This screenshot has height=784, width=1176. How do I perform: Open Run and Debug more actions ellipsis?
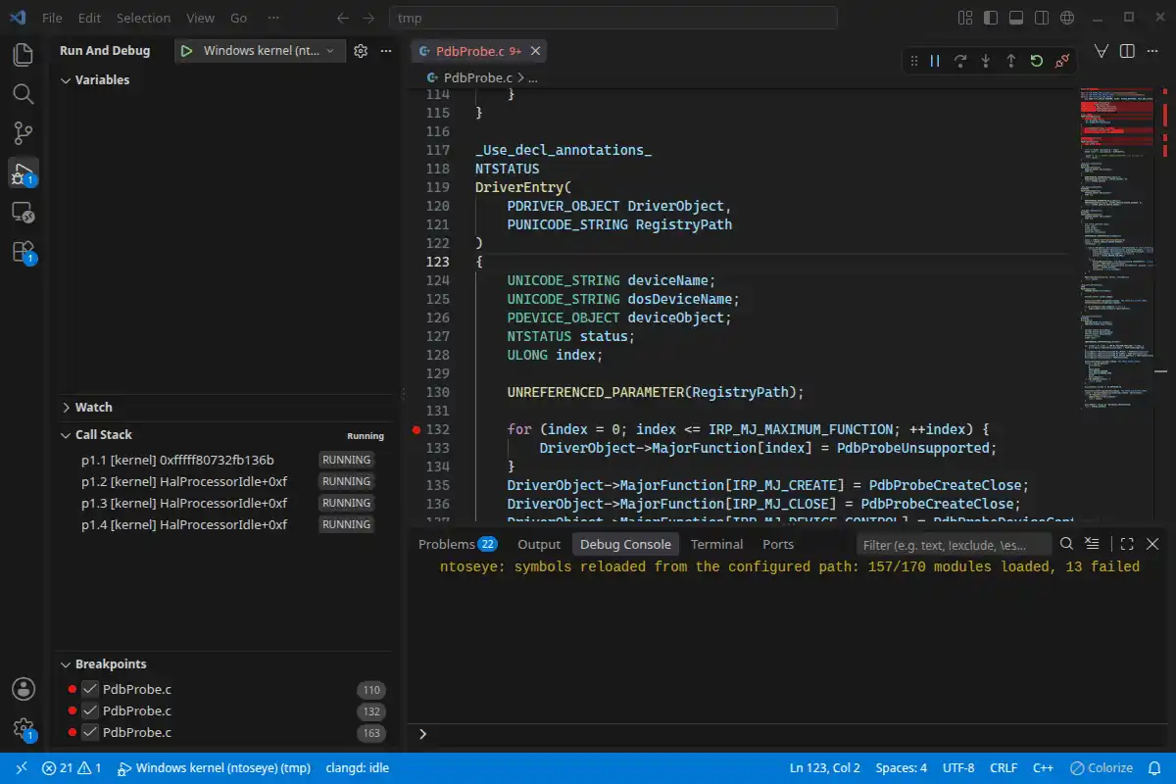click(386, 51)
